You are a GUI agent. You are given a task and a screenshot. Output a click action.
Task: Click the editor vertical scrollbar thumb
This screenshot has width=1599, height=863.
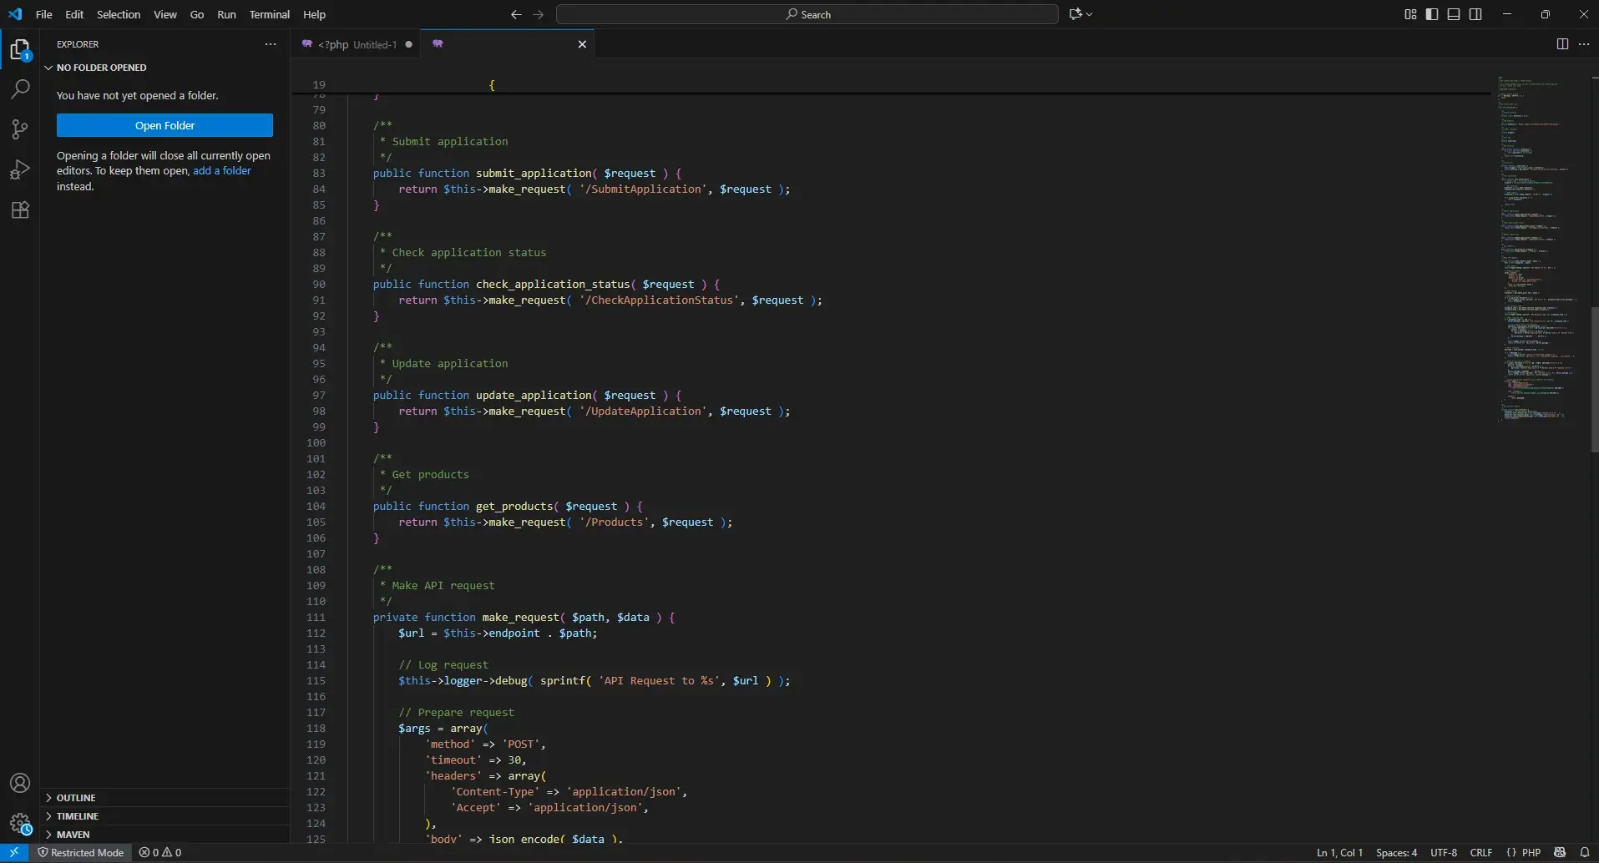[x=1594, y=380]
